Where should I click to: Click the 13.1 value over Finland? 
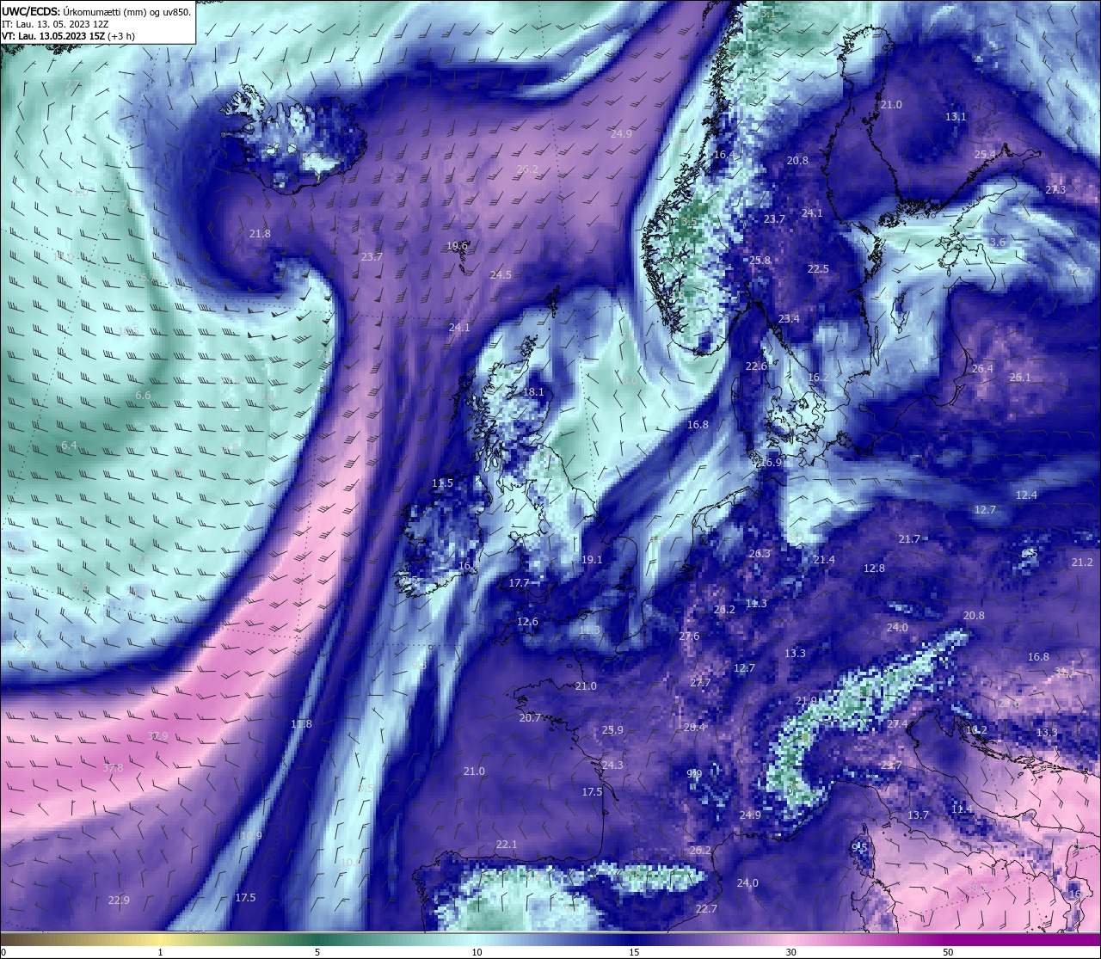[956, 117]
